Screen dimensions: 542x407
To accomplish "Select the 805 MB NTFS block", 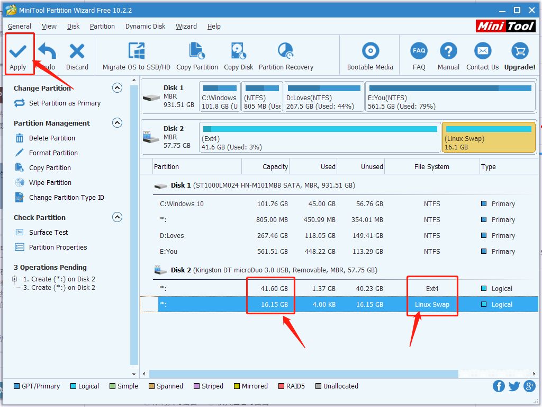I will tap(262, 96).
